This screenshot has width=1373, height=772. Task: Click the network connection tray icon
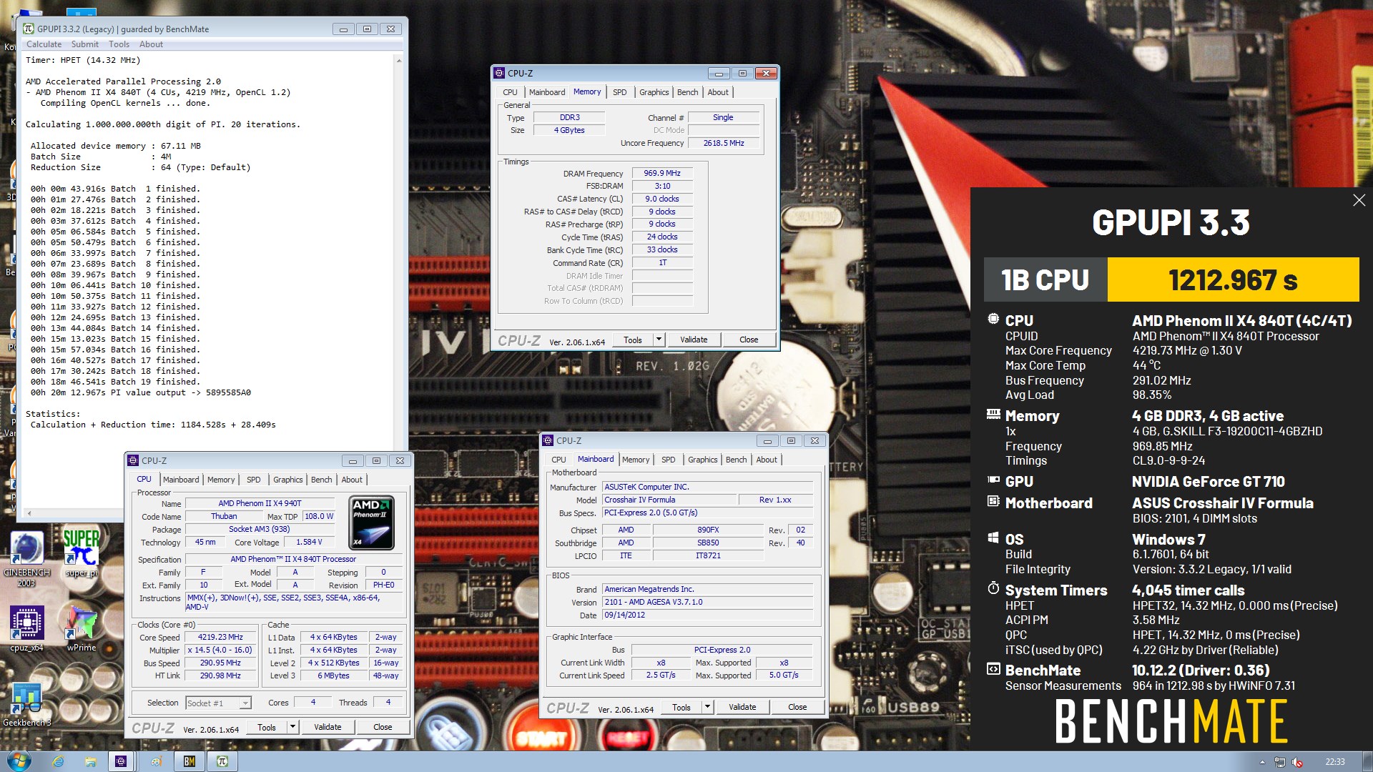(x=1280, y=762)
